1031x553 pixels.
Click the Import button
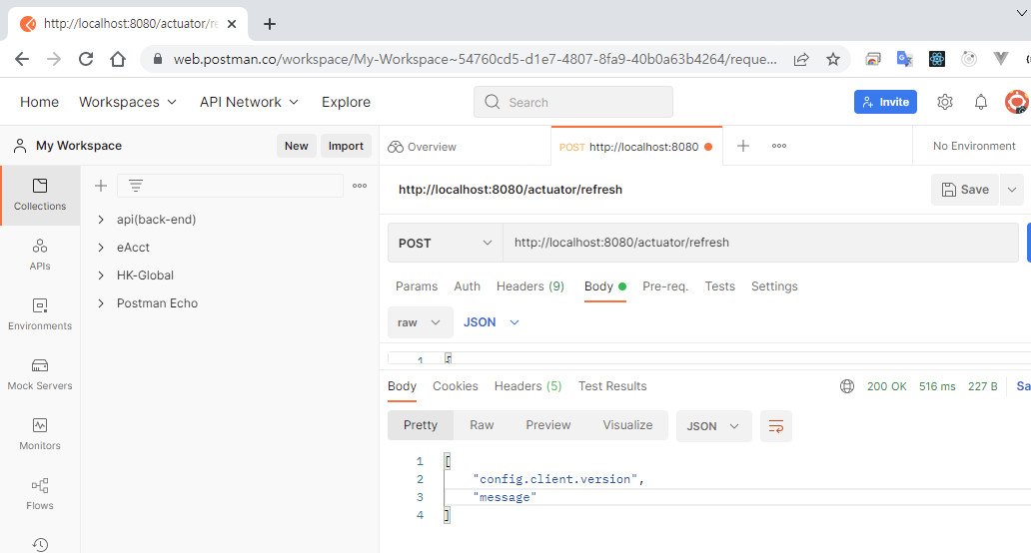(346, 146)
